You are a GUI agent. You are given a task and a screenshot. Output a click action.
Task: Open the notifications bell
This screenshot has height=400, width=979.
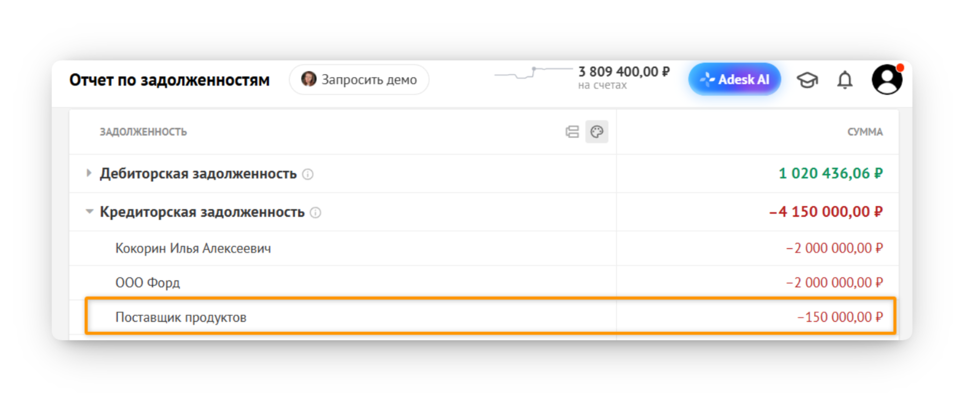(x=845, y=80)
